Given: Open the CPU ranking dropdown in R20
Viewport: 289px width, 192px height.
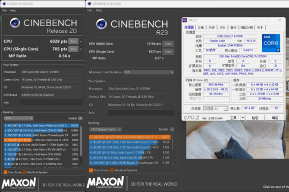Looking at the screenshot, I should tap(19, 118).
